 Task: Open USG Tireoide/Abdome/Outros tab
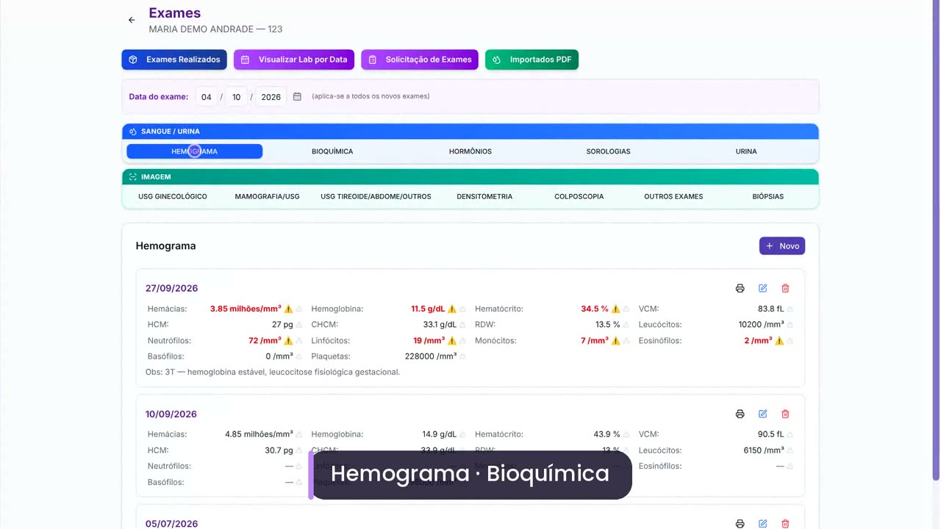[x=376, y=196]
